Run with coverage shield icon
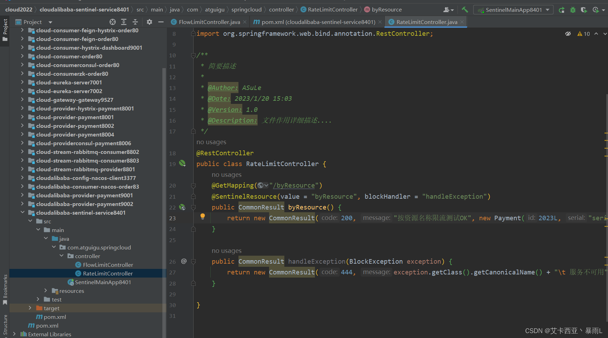 coord(584,10)
